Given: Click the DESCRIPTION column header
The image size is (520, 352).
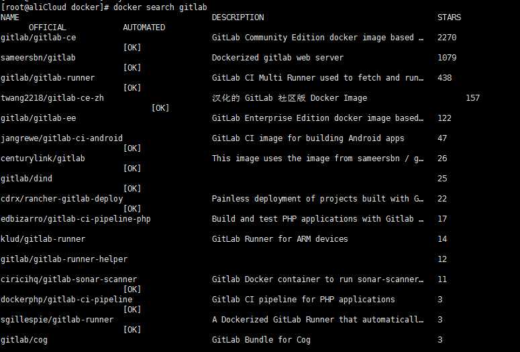Looking at the screenshot, I should 238,17.
